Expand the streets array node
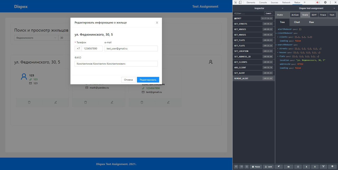 coord(278,49)
